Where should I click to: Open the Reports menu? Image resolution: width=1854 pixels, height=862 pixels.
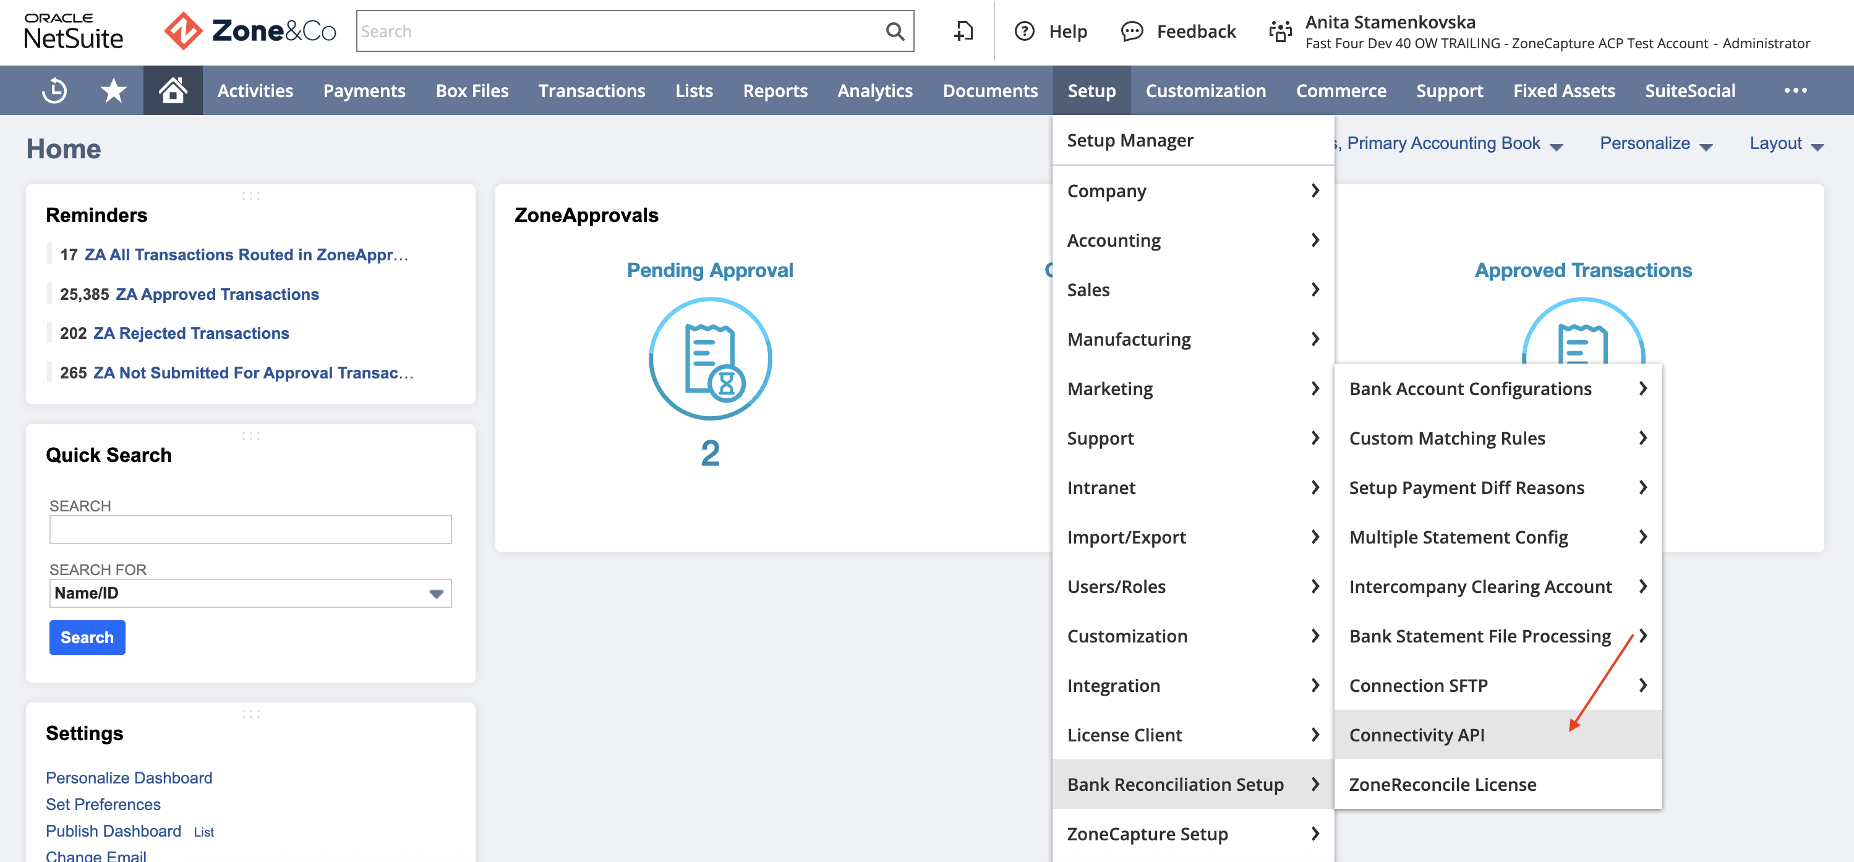775,90
